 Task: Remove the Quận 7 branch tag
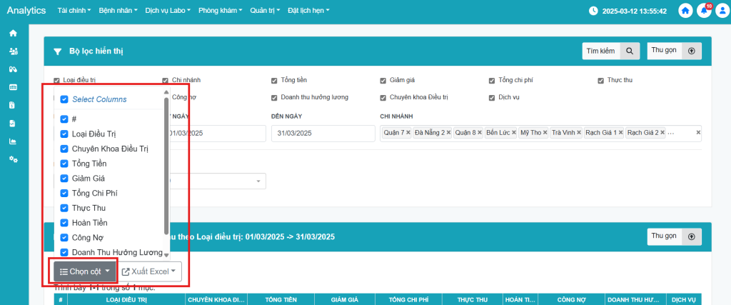pos(408,133)
